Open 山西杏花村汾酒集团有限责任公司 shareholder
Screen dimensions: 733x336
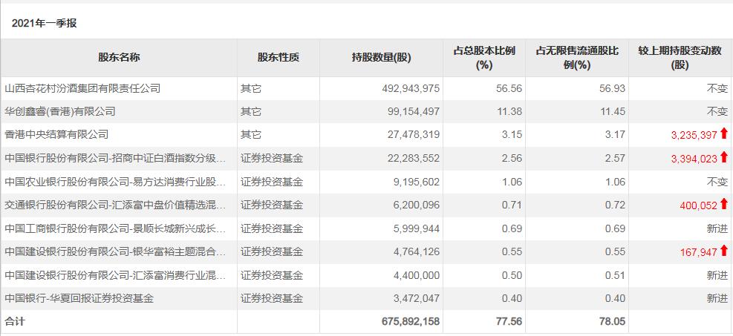[82, 88]
